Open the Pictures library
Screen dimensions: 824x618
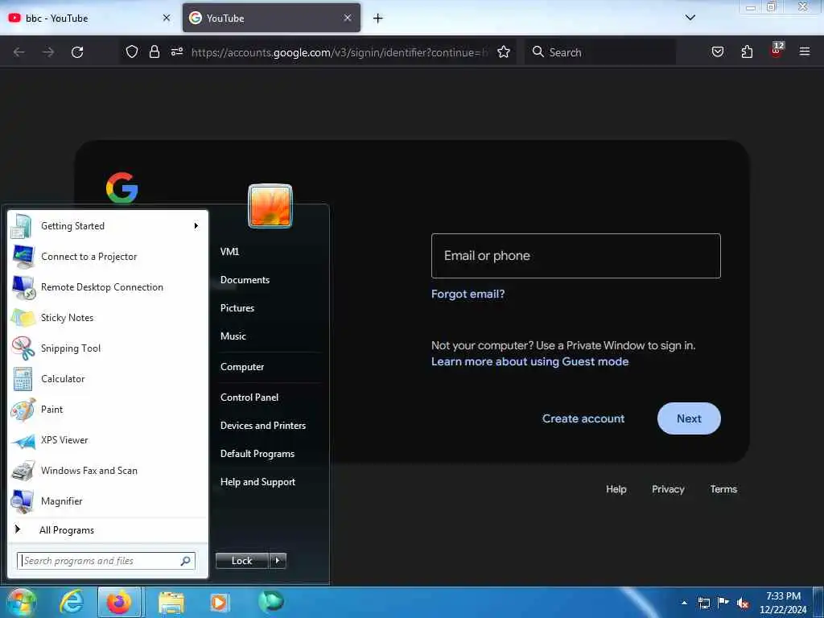pos(237,308)
